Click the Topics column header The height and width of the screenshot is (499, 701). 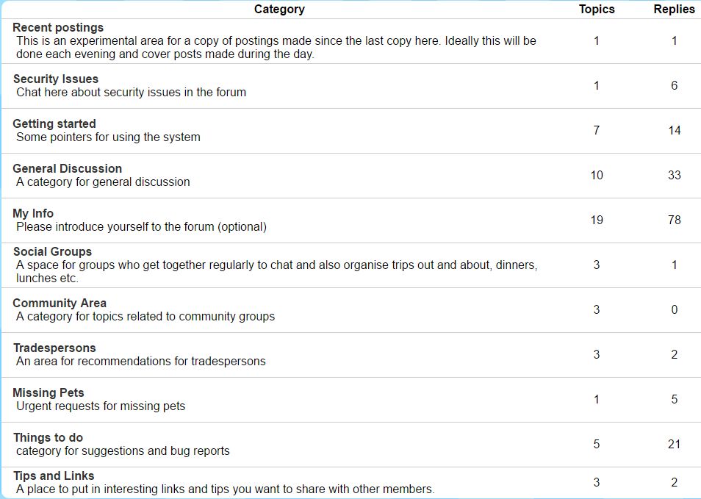click(597, 10)
